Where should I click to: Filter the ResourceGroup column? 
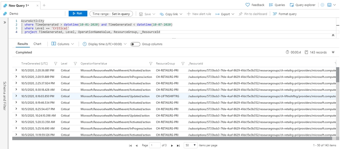[183, 63]
